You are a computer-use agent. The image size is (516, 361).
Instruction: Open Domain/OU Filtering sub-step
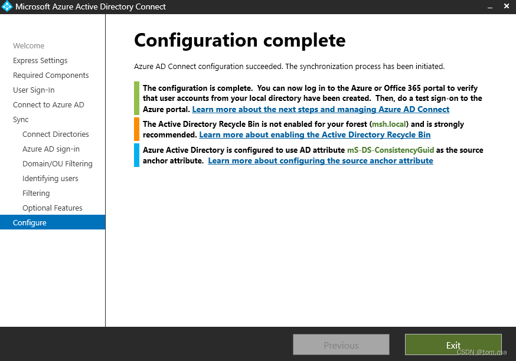click(57, 164)
